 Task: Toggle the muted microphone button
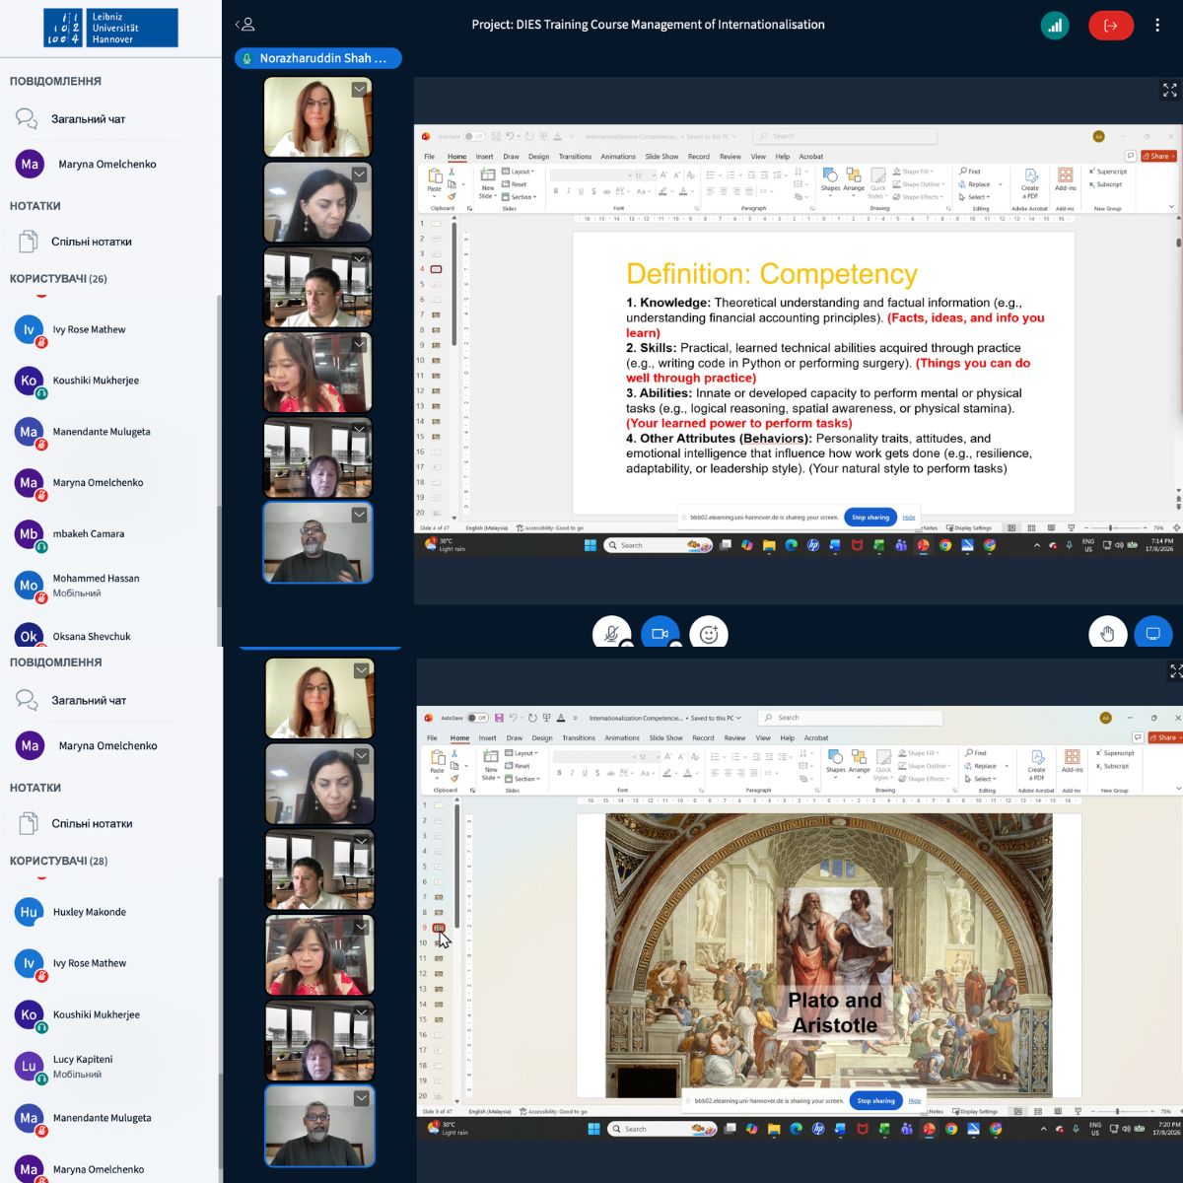[x=611, y=634]
